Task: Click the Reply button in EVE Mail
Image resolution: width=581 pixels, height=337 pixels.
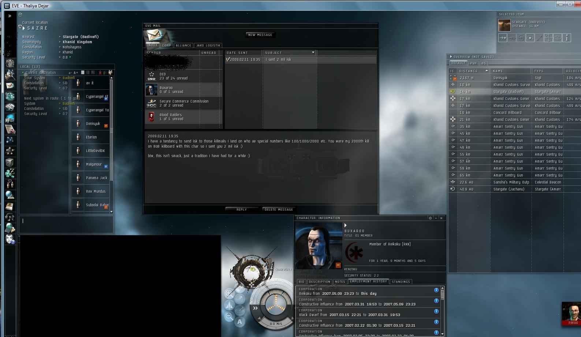Action: (242, 210)
